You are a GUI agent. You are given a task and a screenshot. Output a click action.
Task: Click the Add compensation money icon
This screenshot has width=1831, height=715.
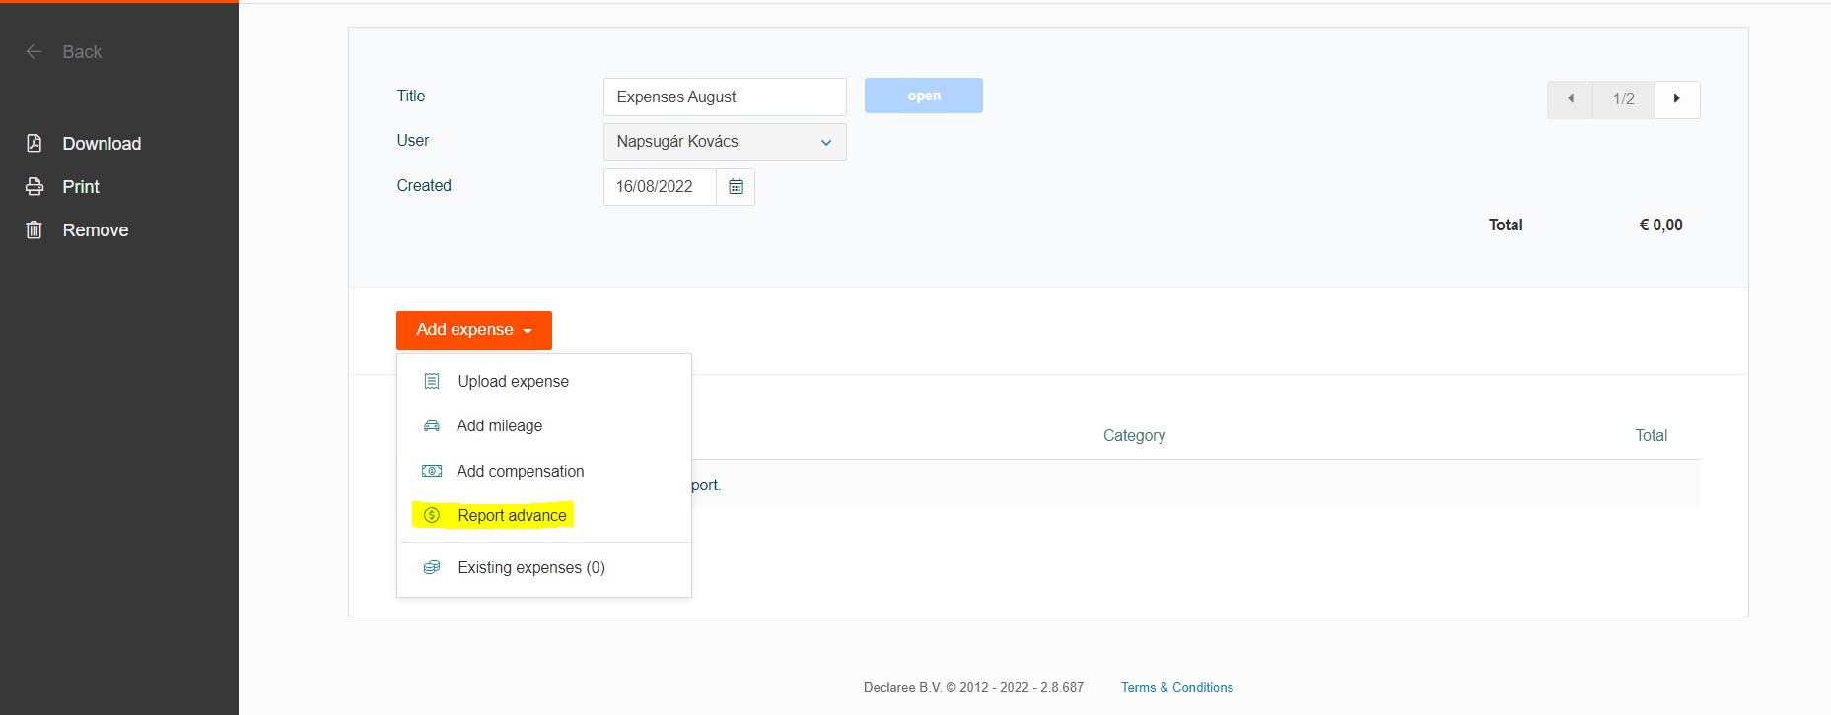pos(432,472)
